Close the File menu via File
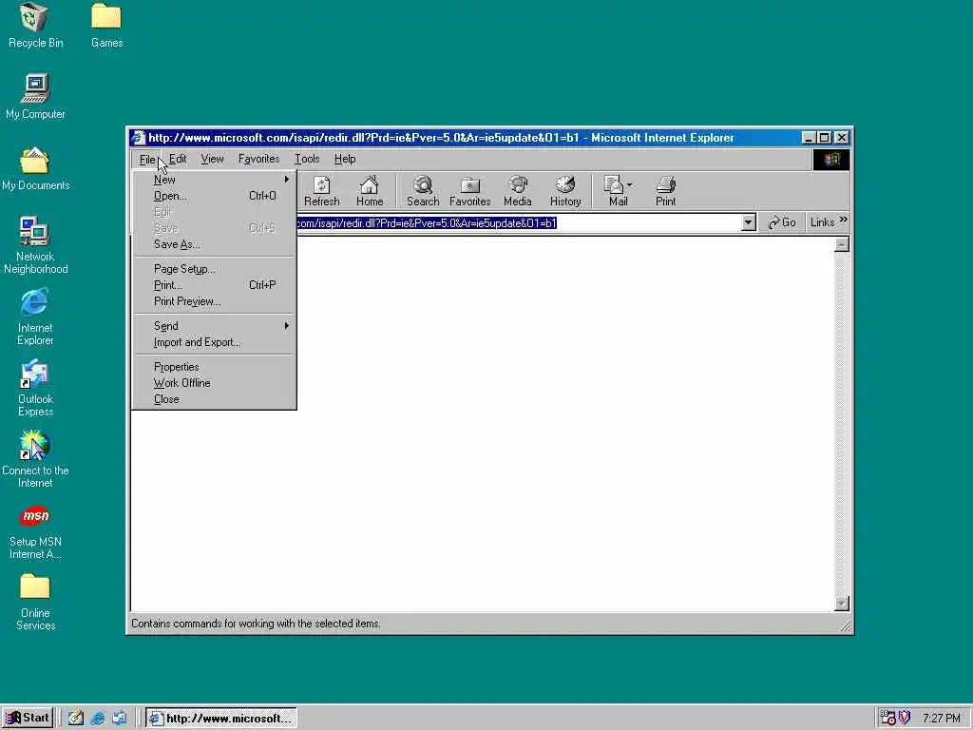 [147, 160]
